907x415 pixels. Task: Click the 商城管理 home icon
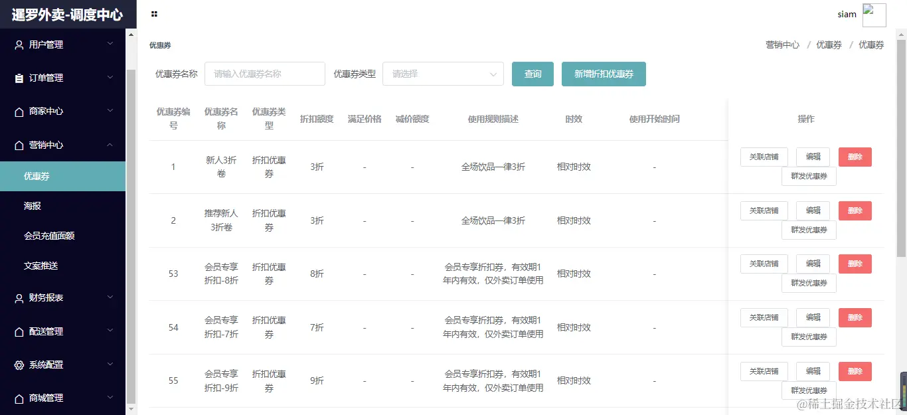click(19, 398)
